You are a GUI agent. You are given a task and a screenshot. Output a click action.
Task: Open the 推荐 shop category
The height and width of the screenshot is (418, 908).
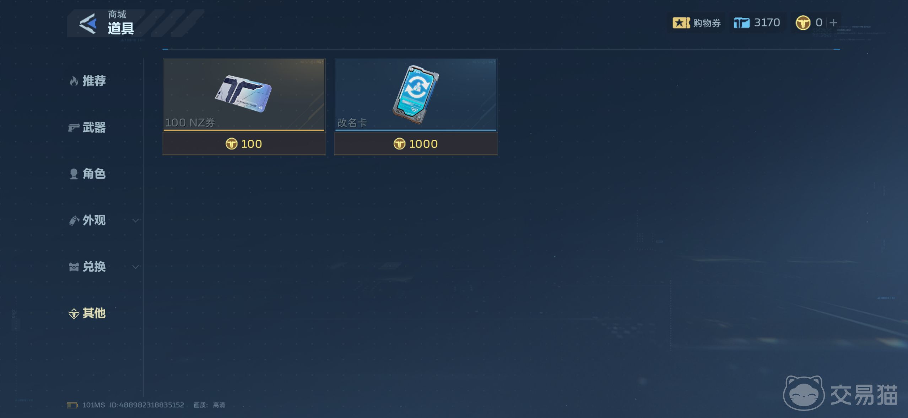click(x=87, y=81)
